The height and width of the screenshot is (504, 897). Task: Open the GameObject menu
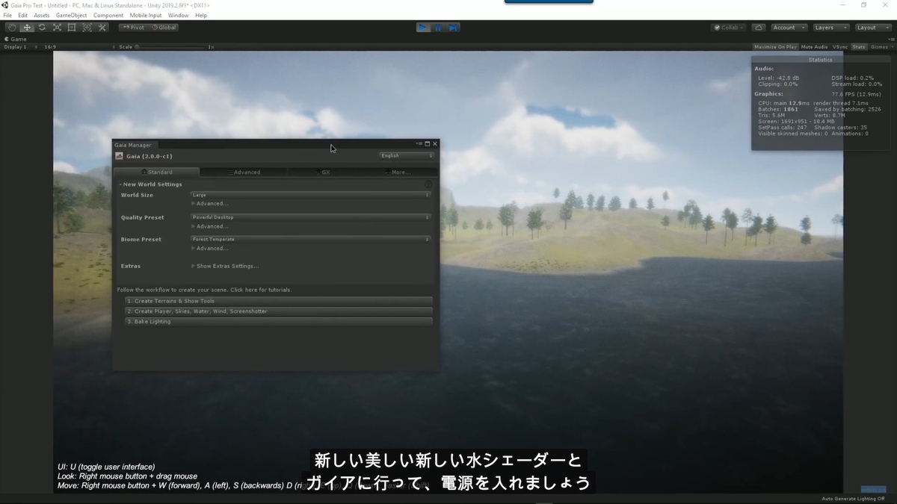pyautogui.click(x=71, y=16)
